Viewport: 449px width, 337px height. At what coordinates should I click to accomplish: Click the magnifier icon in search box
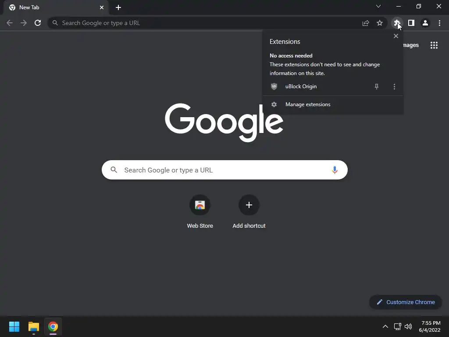point(114,170)
